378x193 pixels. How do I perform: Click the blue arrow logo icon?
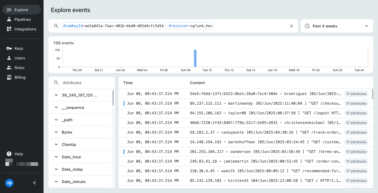pos(9,183)
